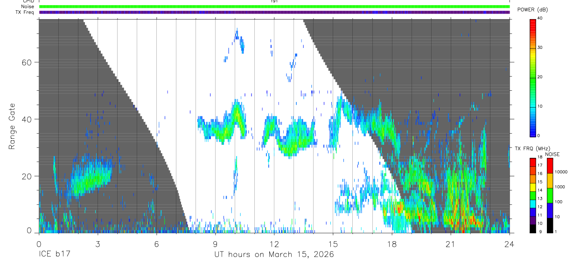The height and width of the screenshot is (264, 573).
Task: Click the '24' tick on the UT hours axis
Action: tap(509, 244)
